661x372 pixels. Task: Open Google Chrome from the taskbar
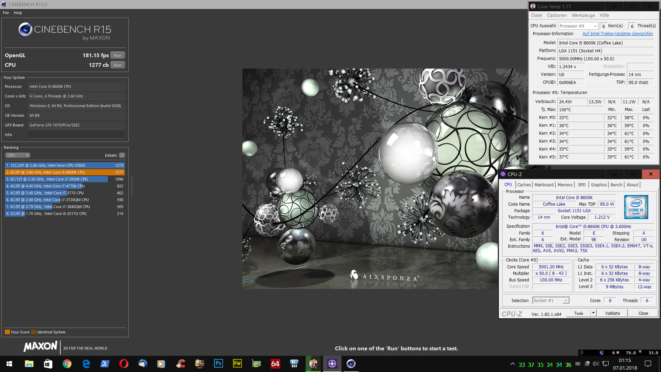pos(67,364)
